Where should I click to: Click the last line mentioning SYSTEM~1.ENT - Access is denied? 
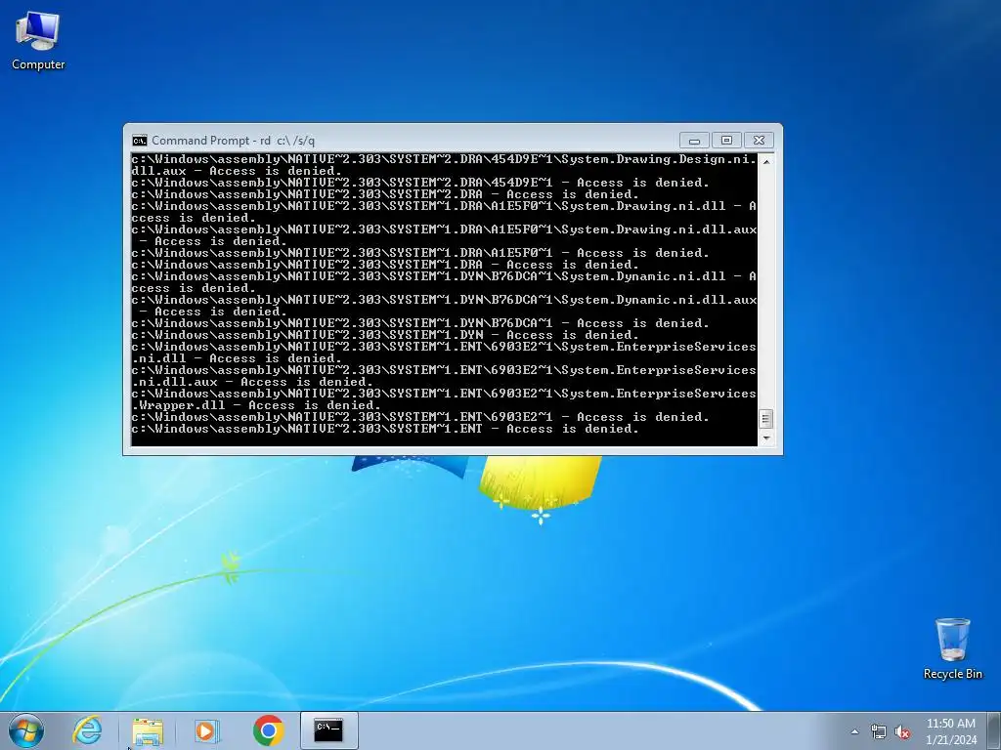point(385,429)
